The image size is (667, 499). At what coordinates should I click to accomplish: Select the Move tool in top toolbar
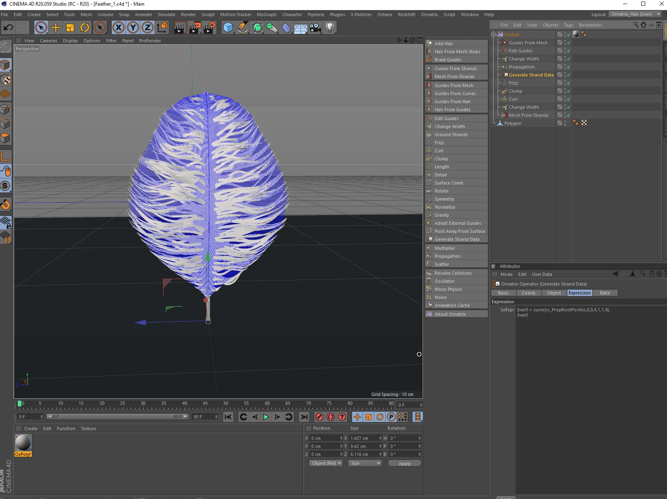tap(55, 27)
